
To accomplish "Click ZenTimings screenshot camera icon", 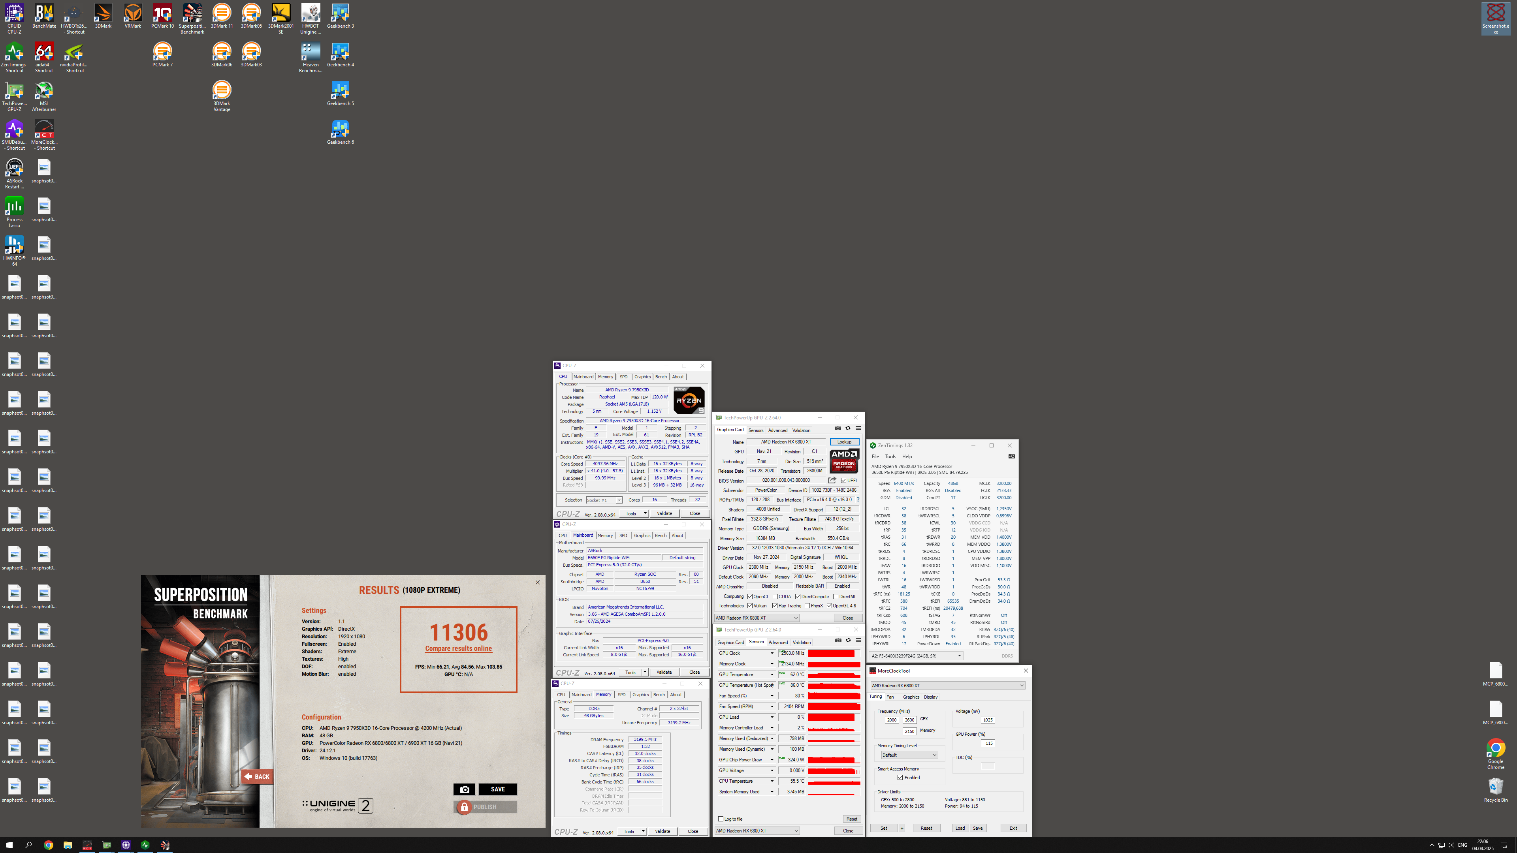I will click(x=1012, y=456).
